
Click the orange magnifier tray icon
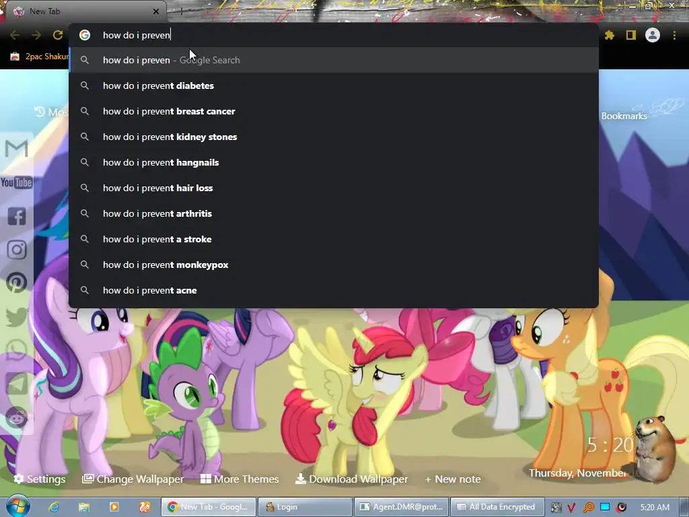pyautogui.click(x=588, y=508)
